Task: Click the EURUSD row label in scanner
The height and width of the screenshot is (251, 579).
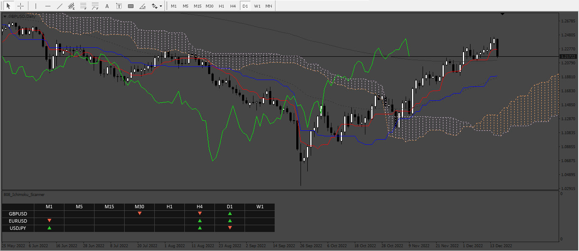Action: (18, 221)
